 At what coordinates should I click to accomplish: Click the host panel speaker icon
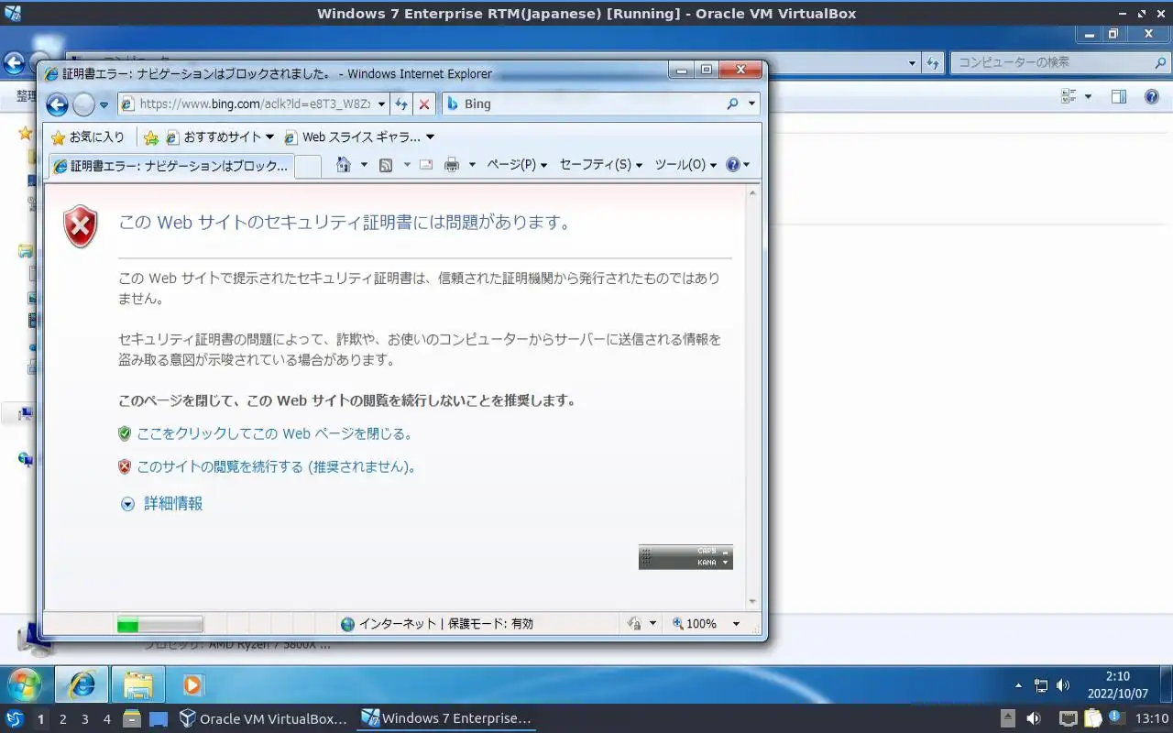tap(1034, 719)
